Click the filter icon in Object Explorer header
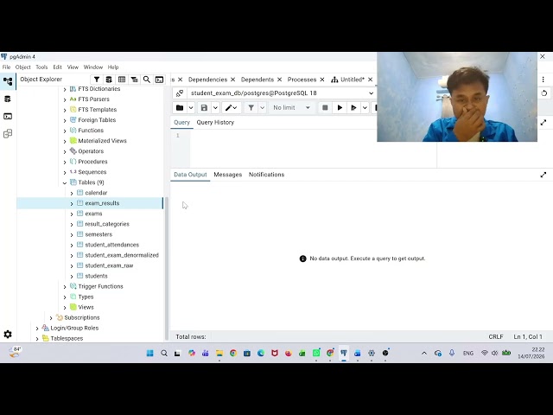The height and width of the screenshot is (415, 553). [97, 80]
